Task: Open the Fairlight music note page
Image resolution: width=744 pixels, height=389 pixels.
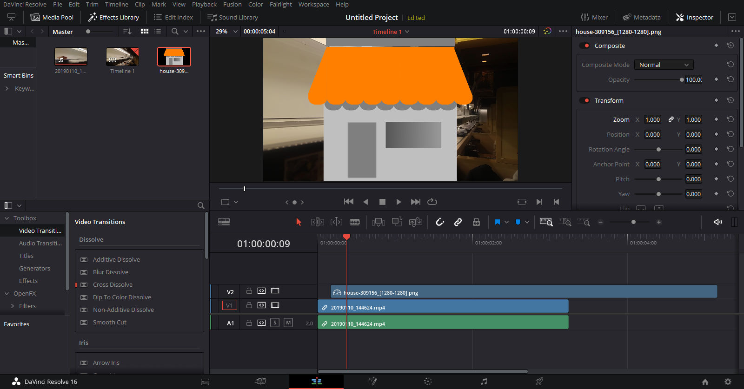Action: (484, 382)
